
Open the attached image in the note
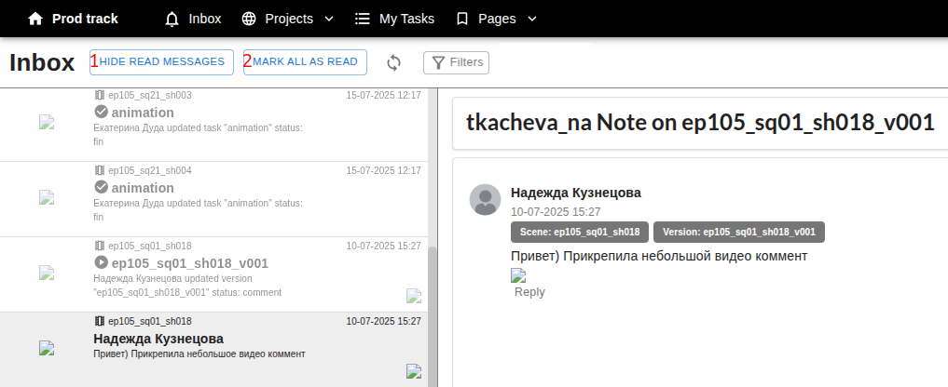click(x=518, y=275)
